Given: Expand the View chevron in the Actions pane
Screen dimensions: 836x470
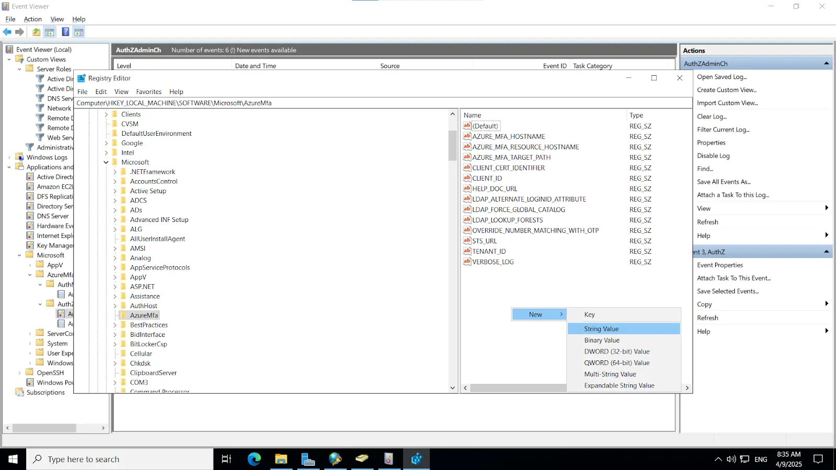Looking at the screenshot, I should (826, 208).
